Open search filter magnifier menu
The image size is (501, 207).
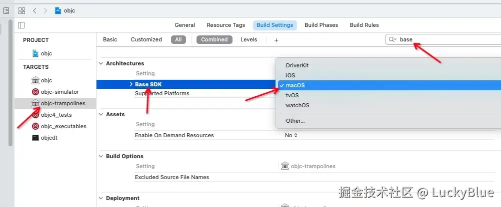(392, 39)
